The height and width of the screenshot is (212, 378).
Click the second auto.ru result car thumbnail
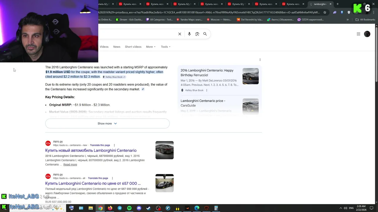(x=164, y=183)
